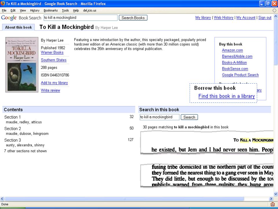
Task: Open the del.icio.us menu
Action: point(89,10)
